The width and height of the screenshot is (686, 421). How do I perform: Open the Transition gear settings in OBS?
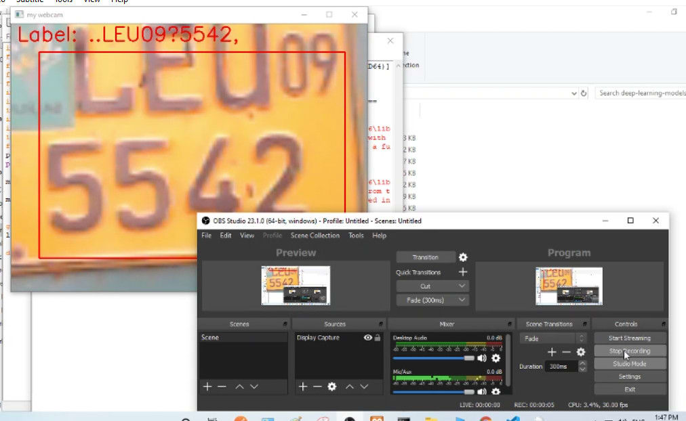[x=463, y=257]
